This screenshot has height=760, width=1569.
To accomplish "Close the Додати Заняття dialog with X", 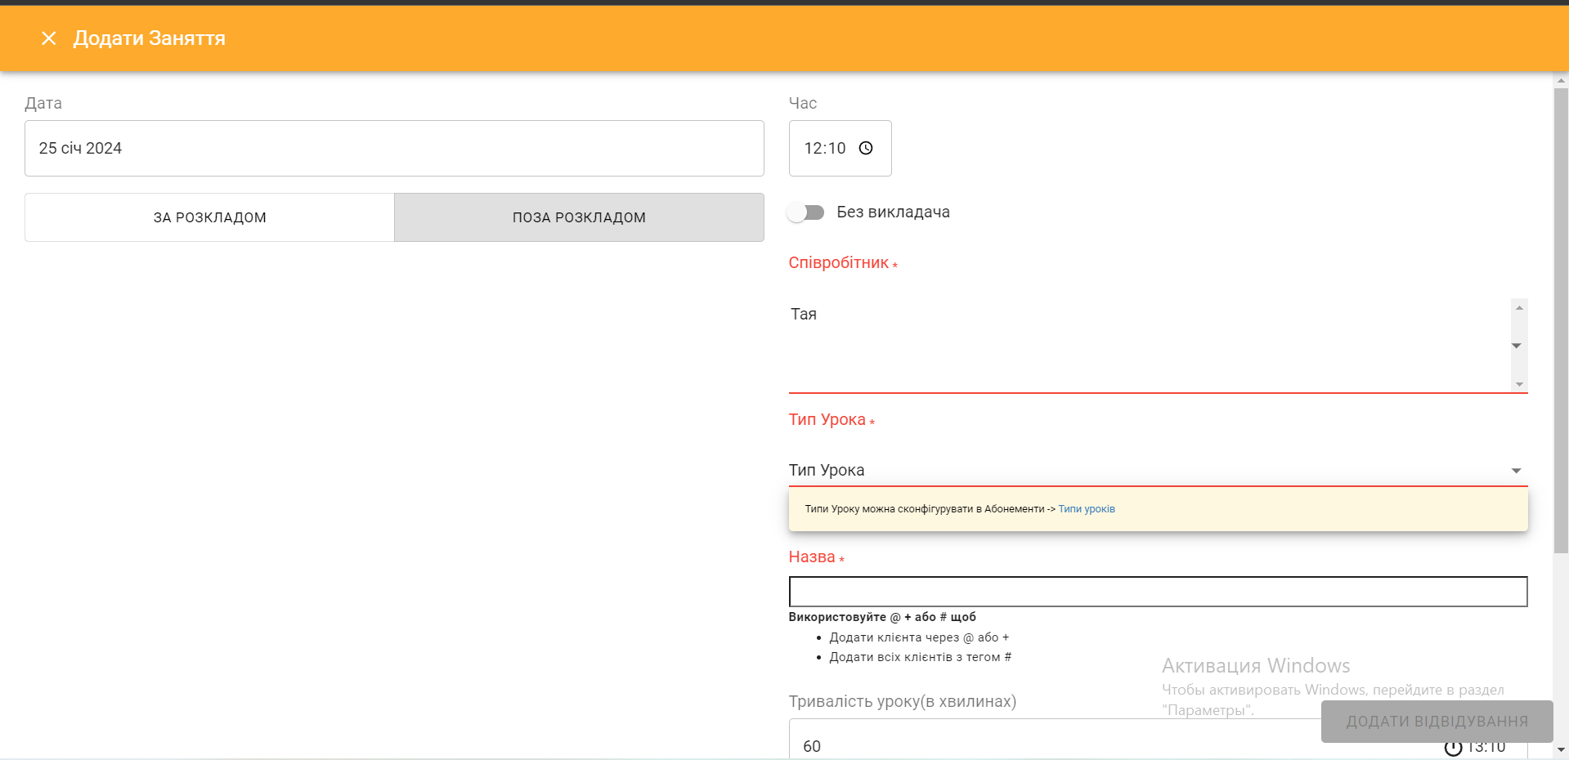I will point(49,38).
